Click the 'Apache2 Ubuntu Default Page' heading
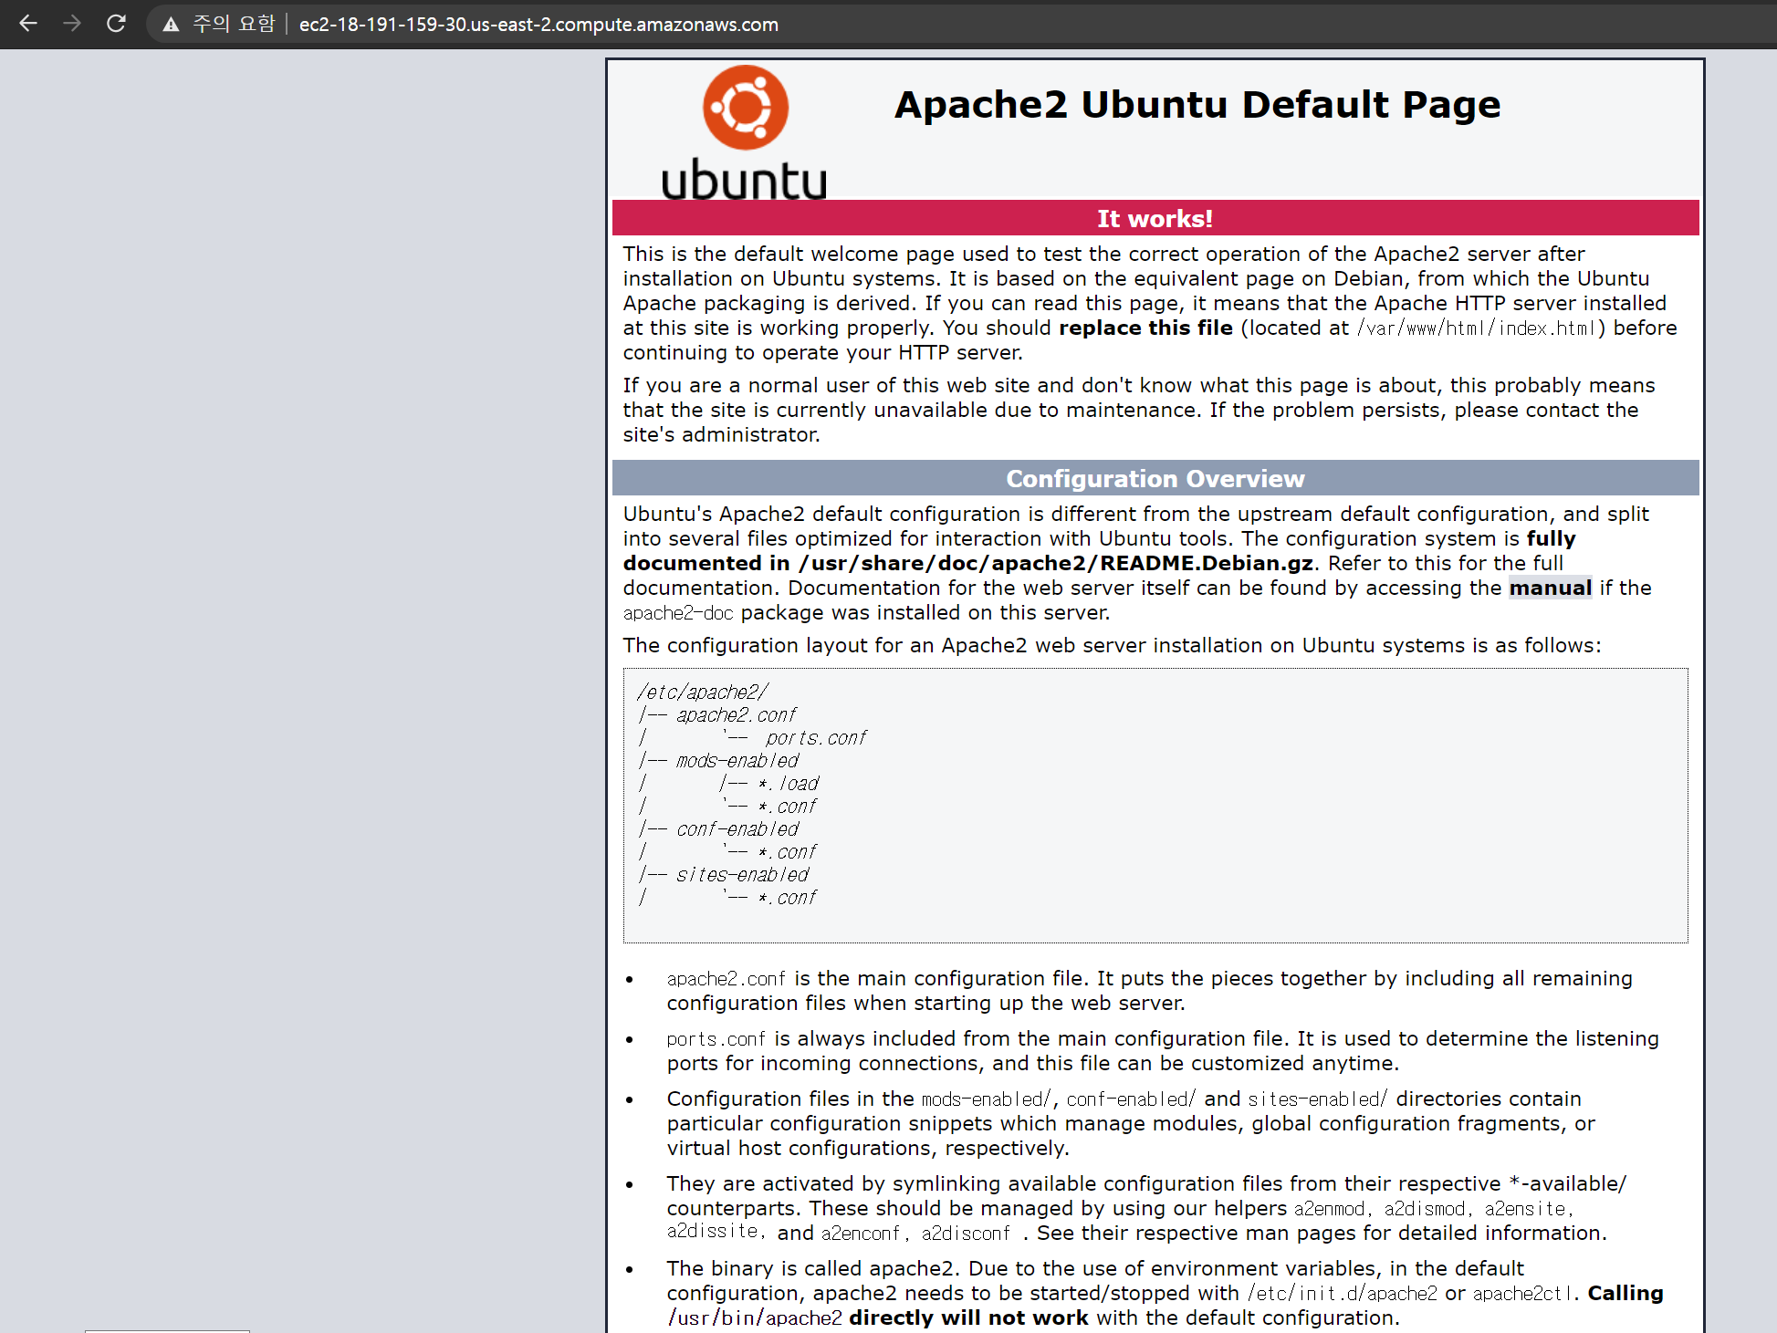Viewport: 1777px width, 1333px height. point(1197,105)
